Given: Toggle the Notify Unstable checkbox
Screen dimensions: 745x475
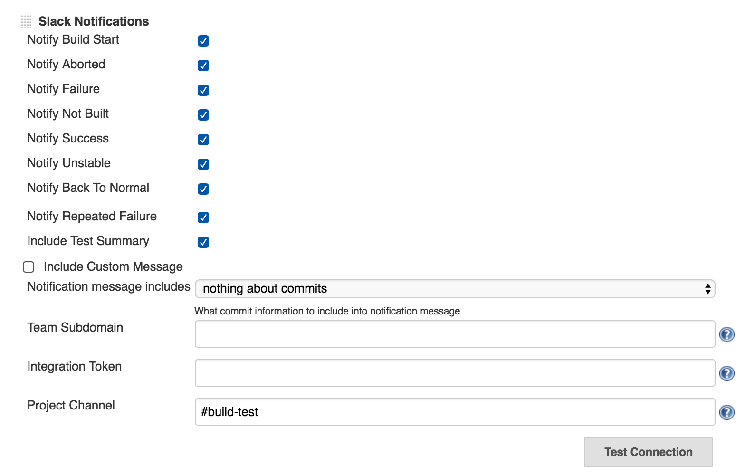Looking at the screenshot, I should (203, 164).
